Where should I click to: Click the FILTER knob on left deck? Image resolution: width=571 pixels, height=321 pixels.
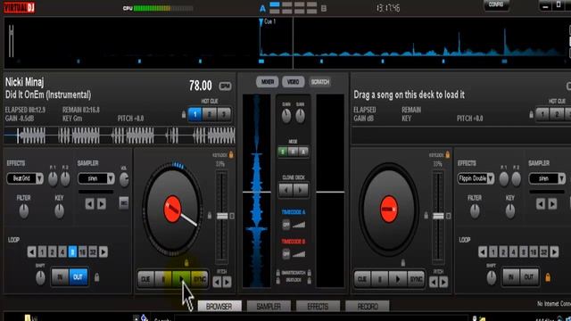point(24,210)
